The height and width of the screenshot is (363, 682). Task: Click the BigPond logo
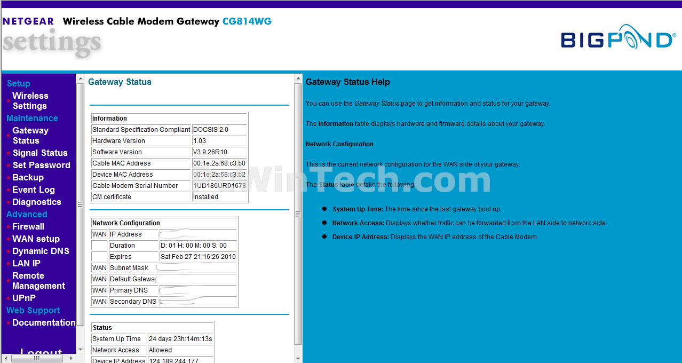[618, 37]
